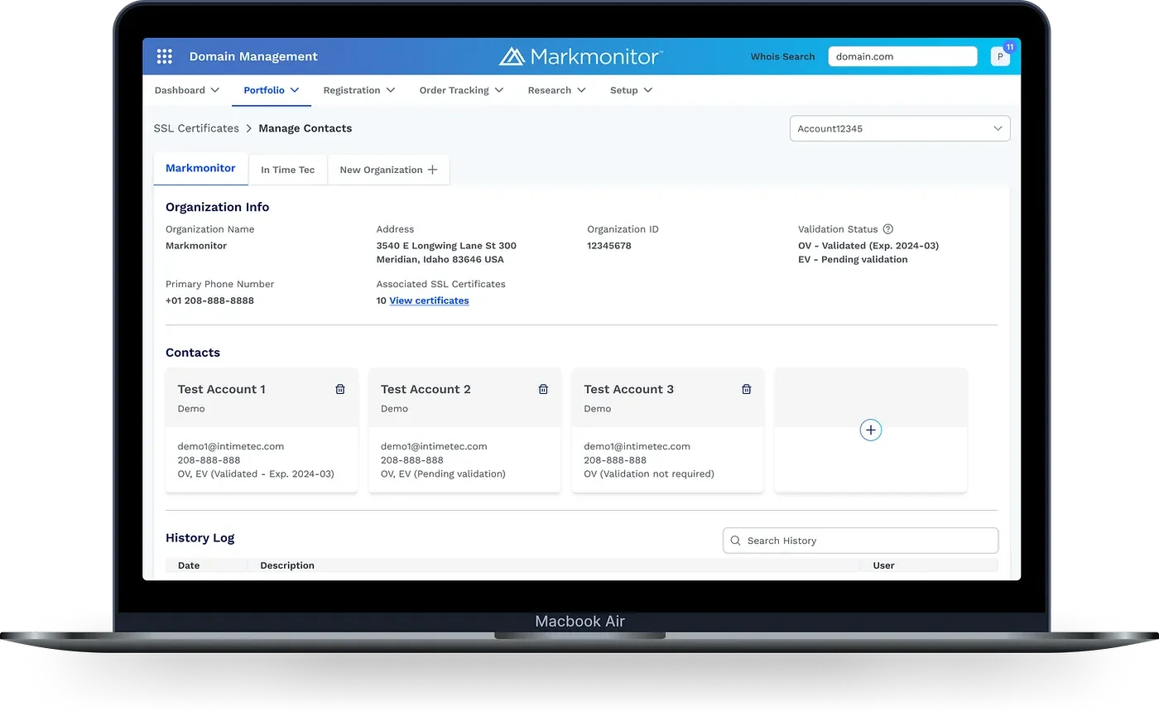This screenshot has height=716, width=1159.
Task: Expand the Setup menu
Action: (632, 90)
